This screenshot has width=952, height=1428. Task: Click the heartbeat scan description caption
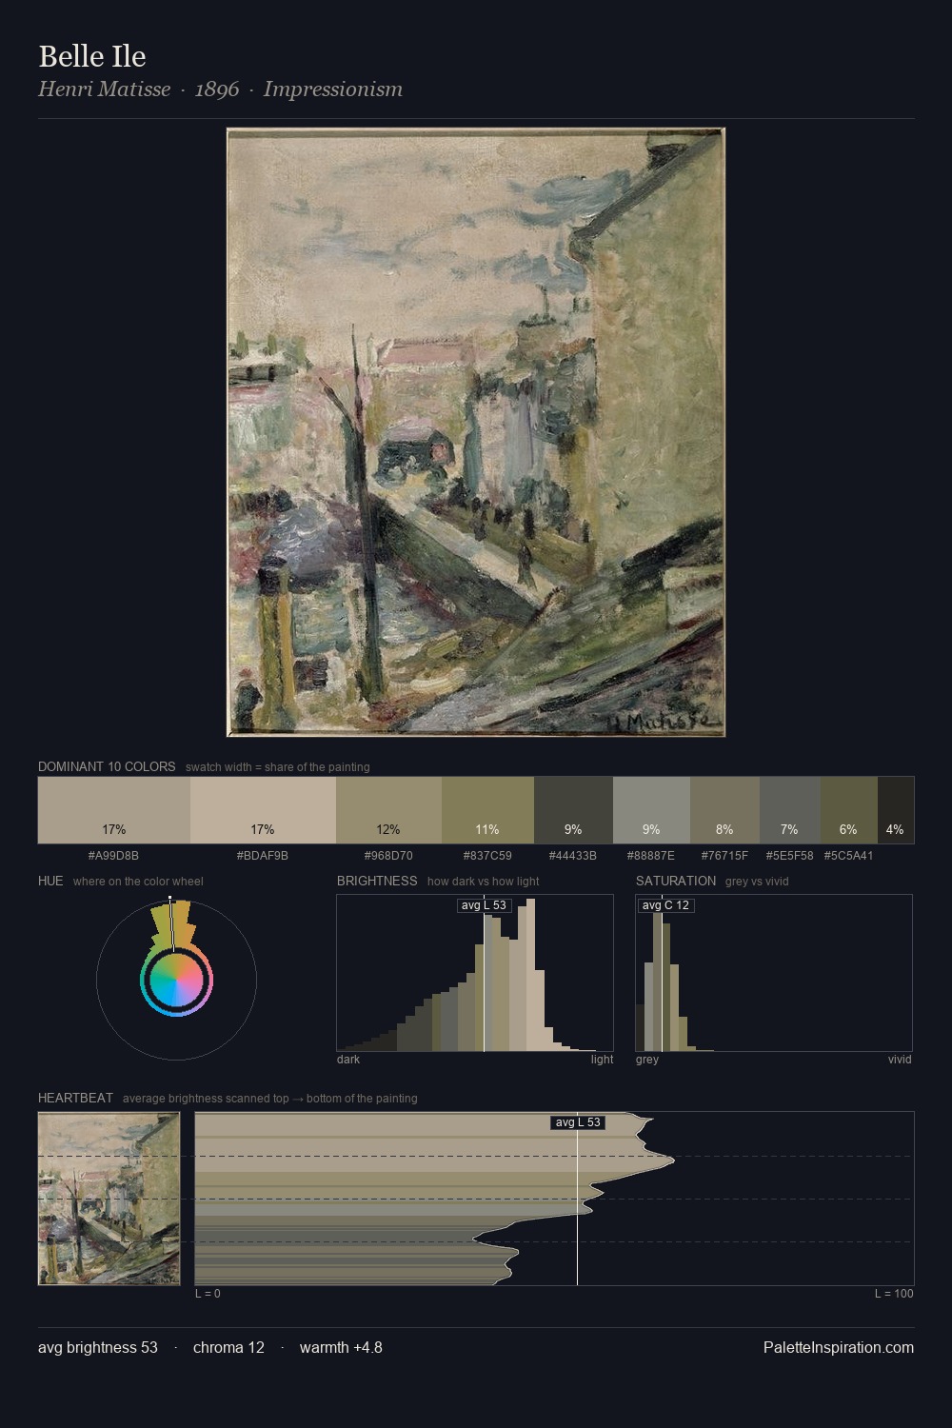coord(270,1098)
